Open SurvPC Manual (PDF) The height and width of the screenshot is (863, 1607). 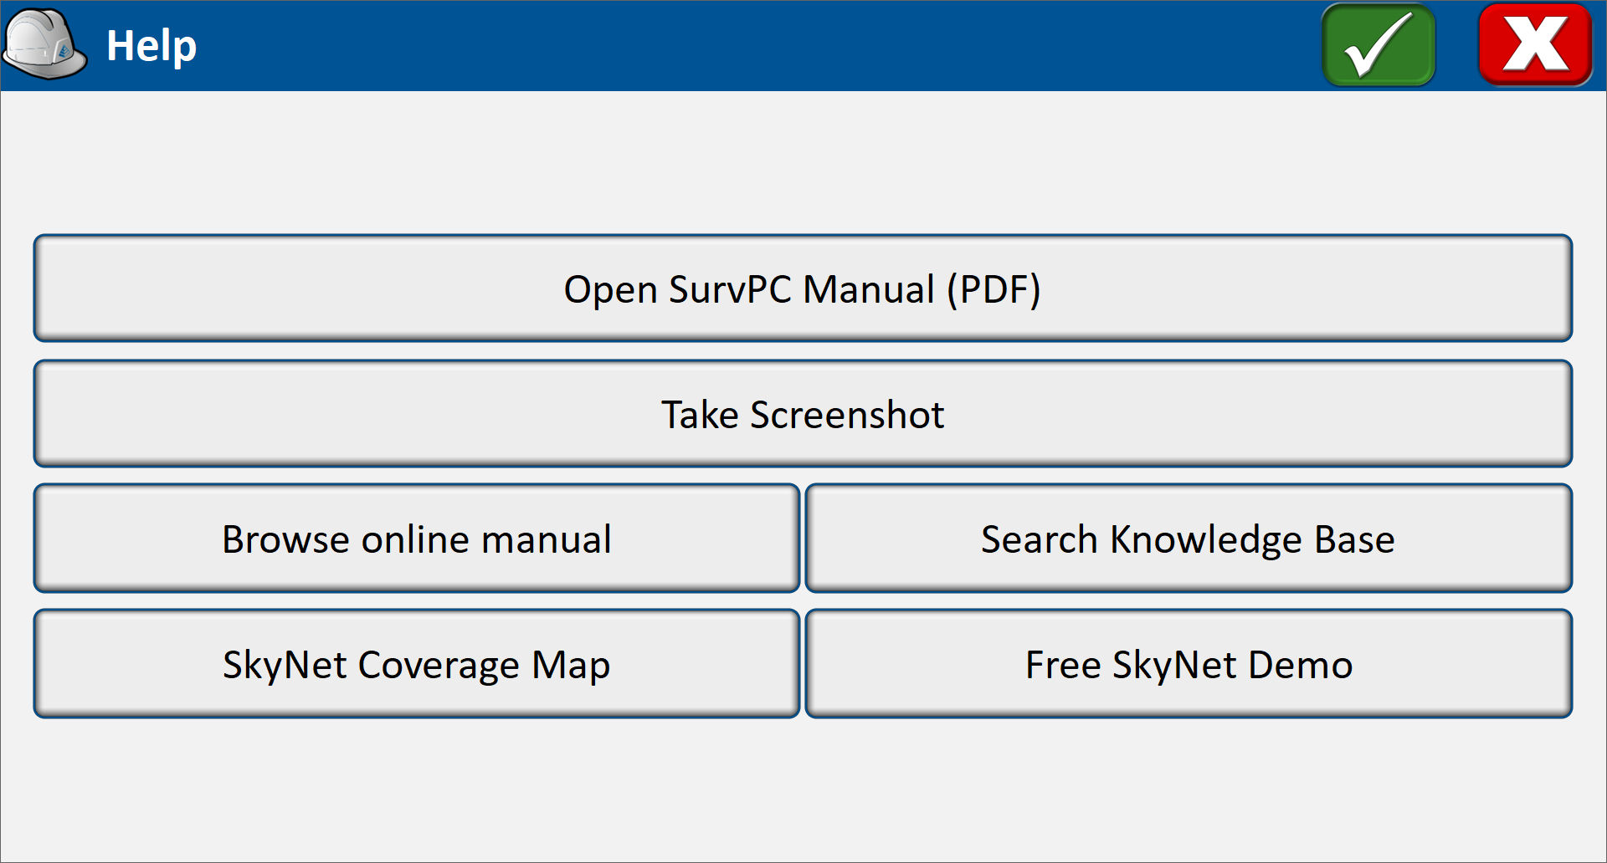(x=803, y=289)
